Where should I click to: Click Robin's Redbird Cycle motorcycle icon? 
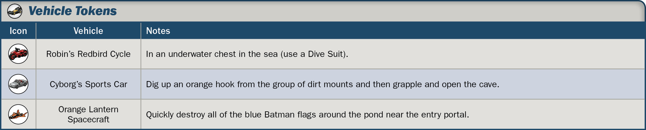(18, 54)
